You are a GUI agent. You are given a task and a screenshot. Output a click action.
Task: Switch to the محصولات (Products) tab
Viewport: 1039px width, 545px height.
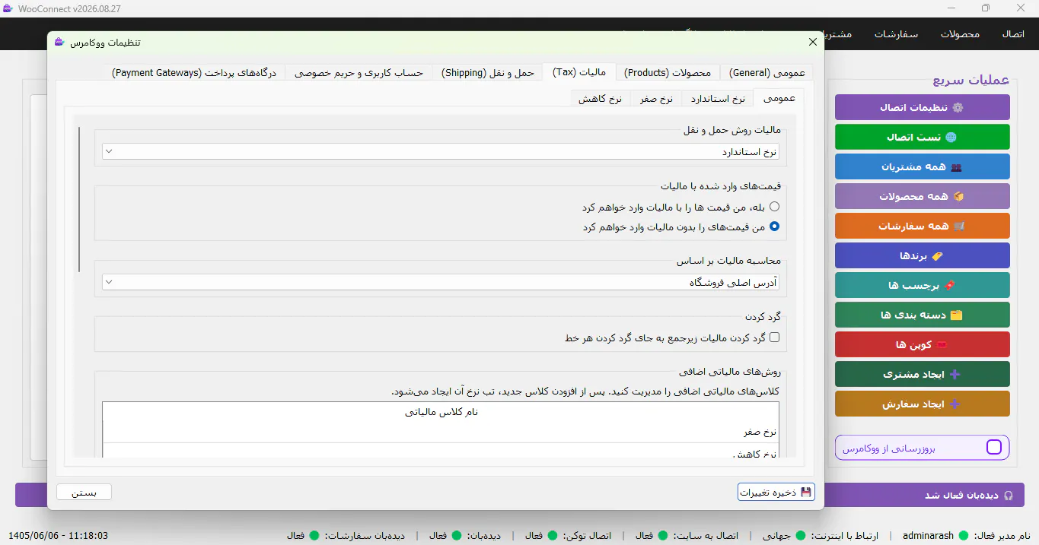[667, 72]
